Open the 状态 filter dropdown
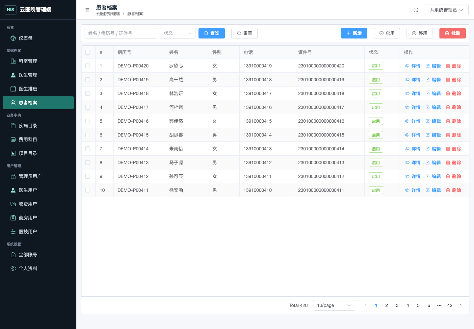Screen dimensions: 474x329 pos(178,33)
